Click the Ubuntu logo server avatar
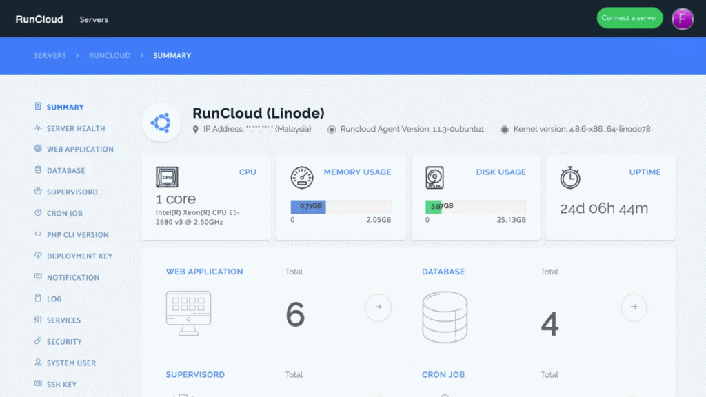The height and width of the screenshot is (397, 706). 161,123
